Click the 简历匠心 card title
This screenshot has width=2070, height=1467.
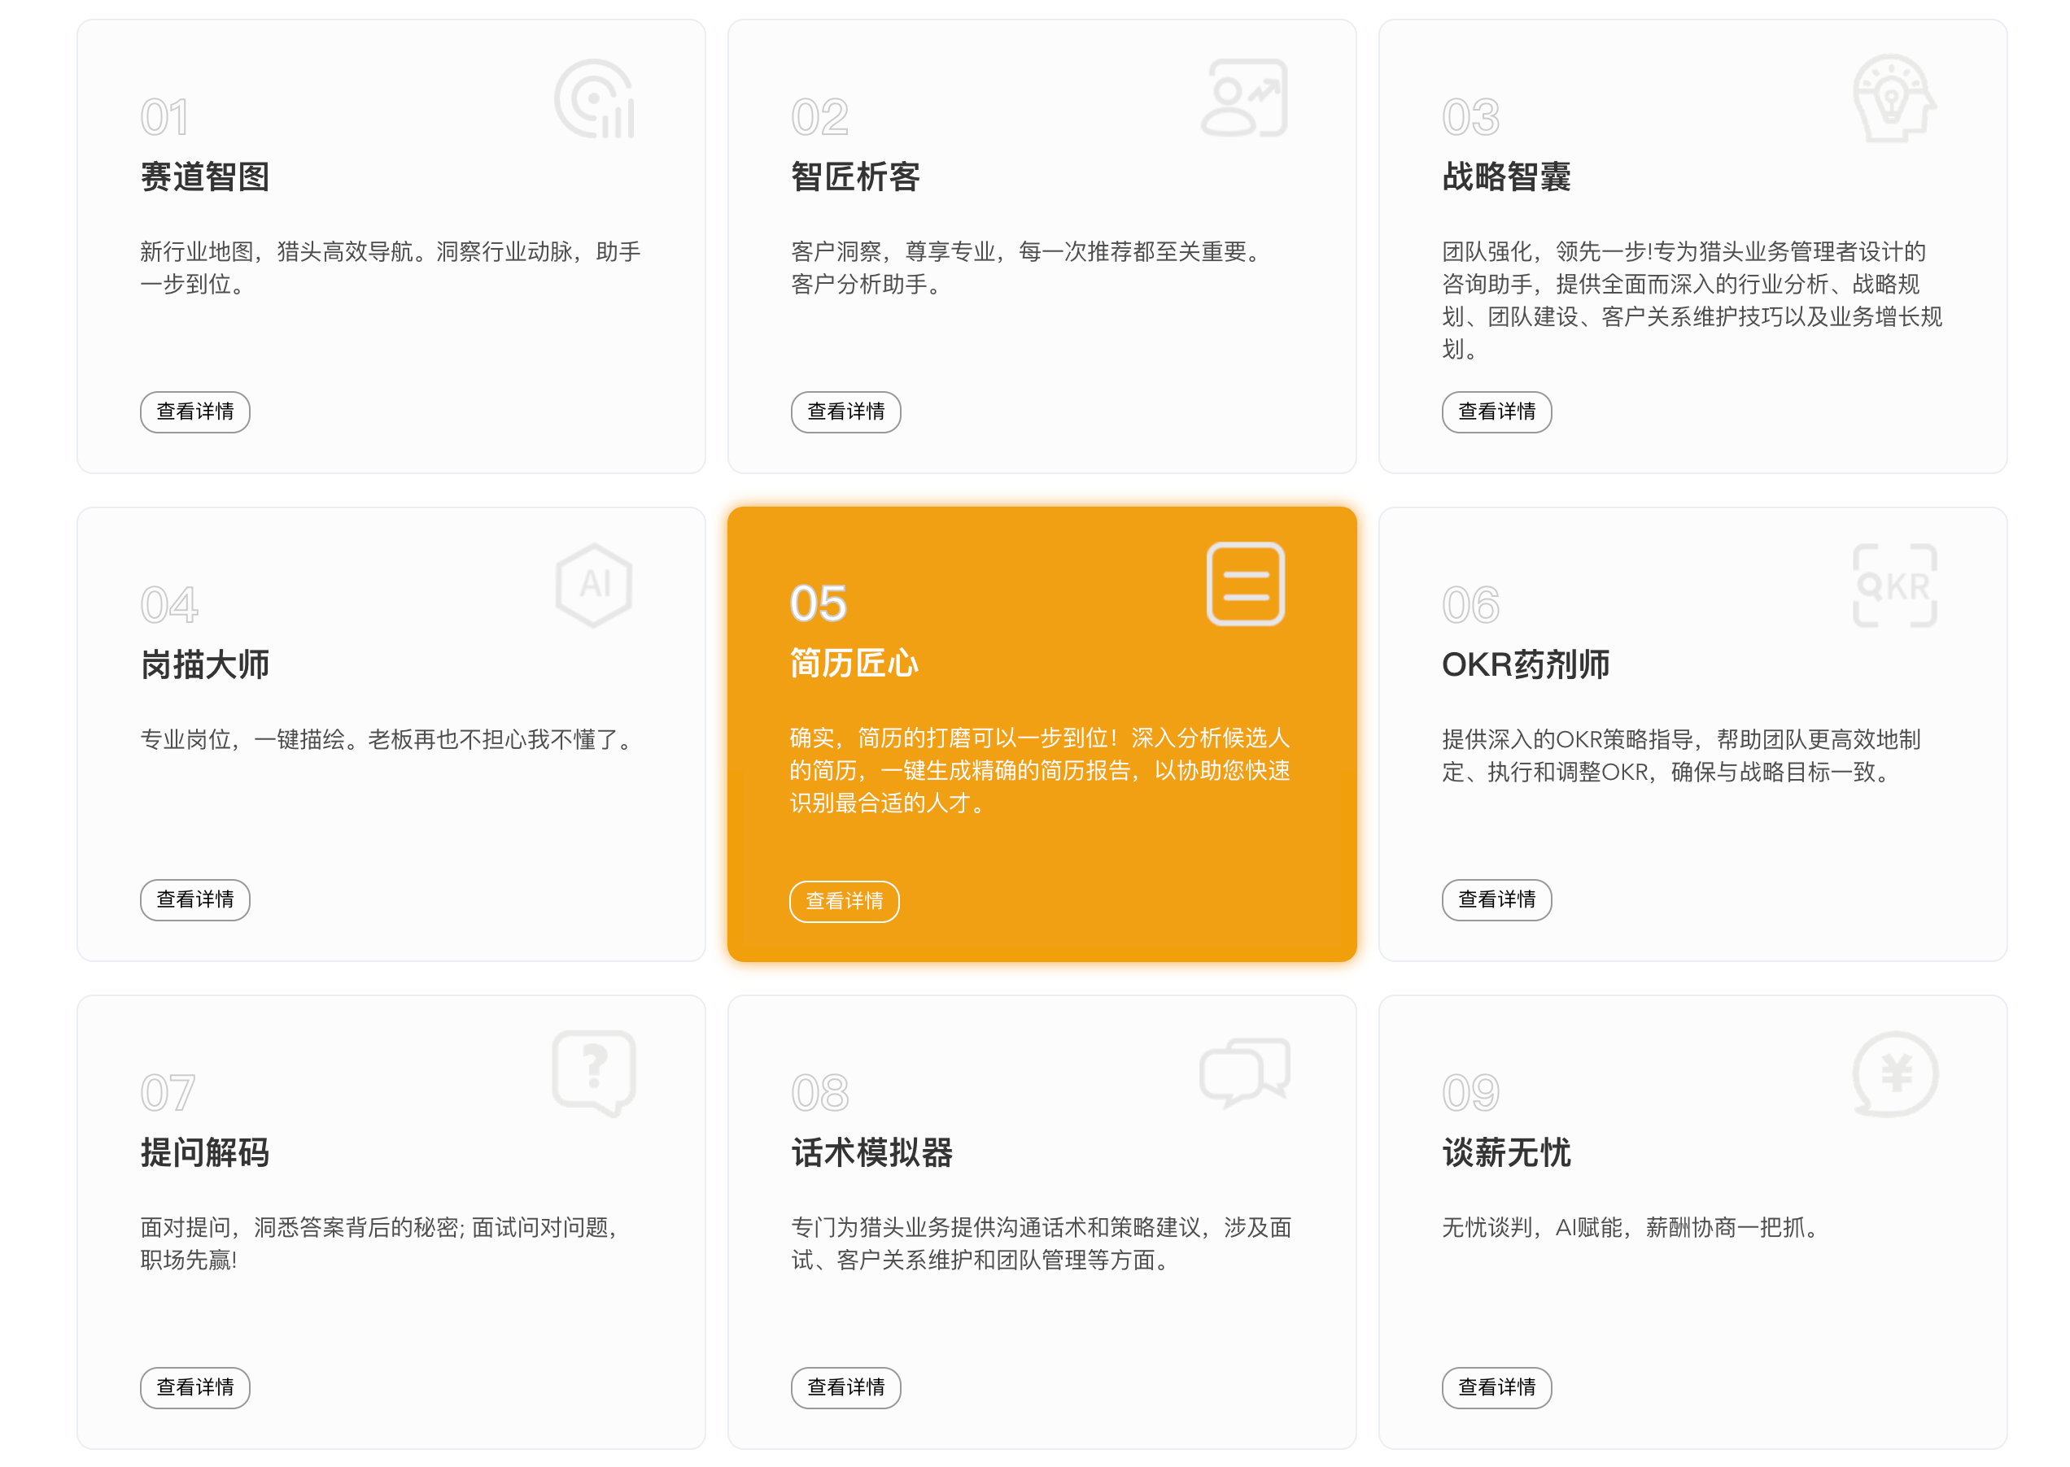[x=854, y=664]
